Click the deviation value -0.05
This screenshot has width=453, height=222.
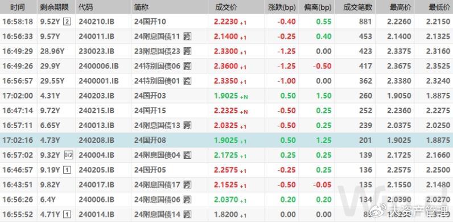click(322, 184)
